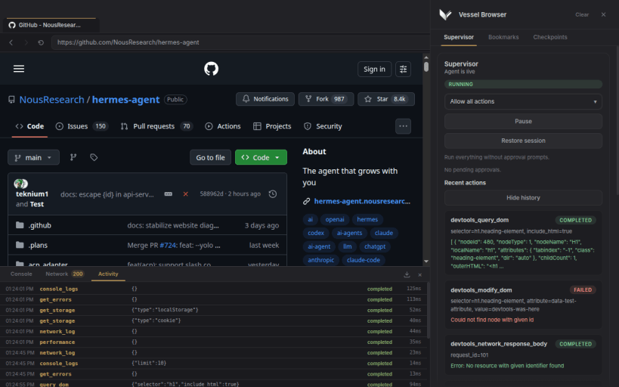Click the URL address bar
619x387 pixels.
(240, 42)
